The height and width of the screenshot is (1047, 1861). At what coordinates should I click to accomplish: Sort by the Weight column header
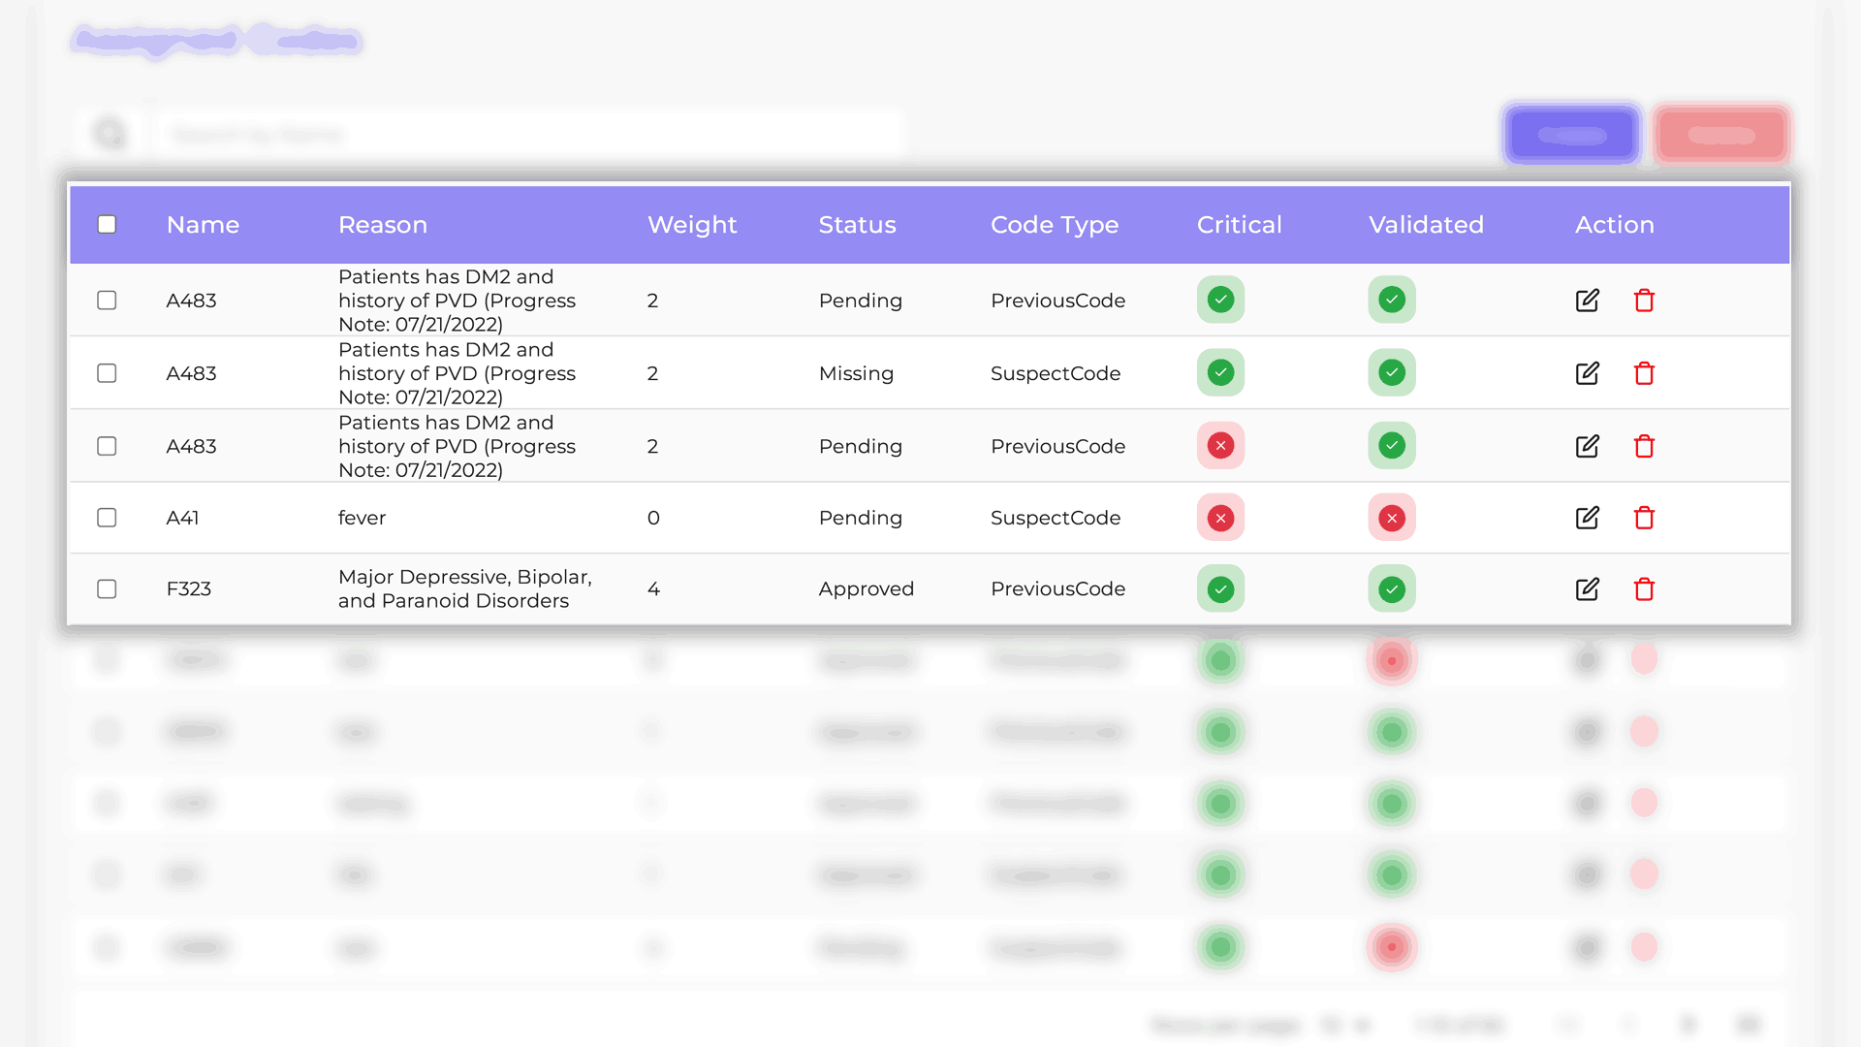692,225
